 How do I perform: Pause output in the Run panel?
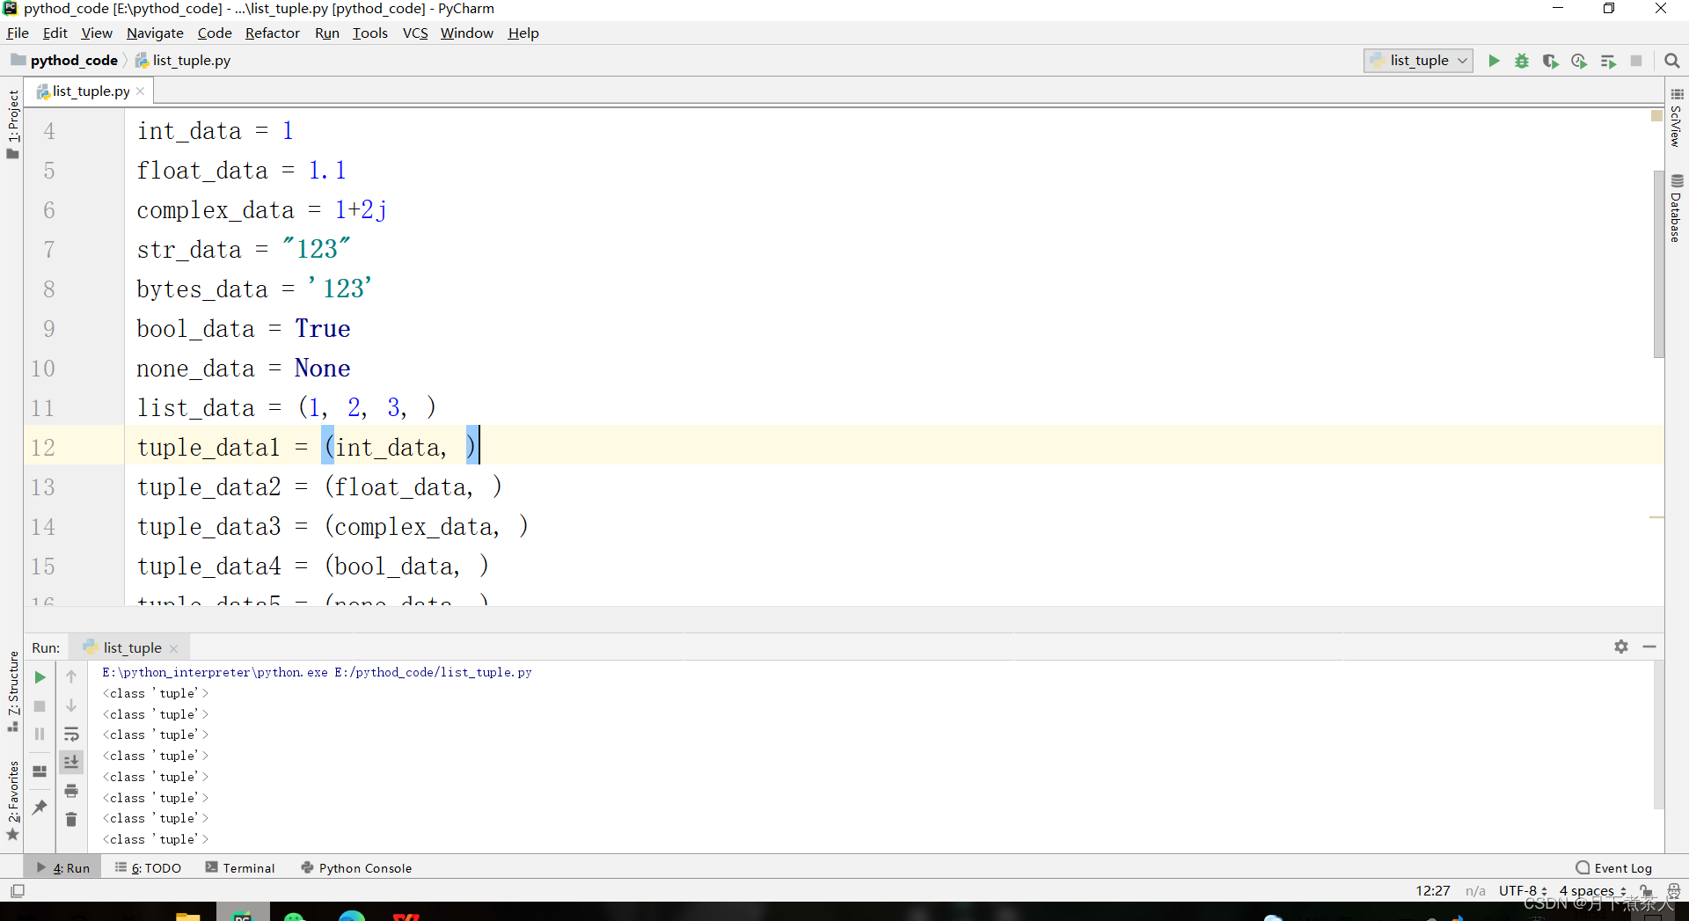pos(40,735)
